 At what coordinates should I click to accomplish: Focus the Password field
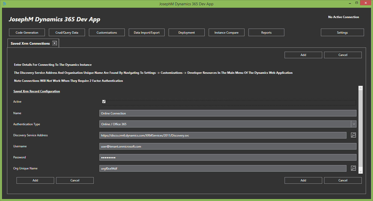click(228, 157)
